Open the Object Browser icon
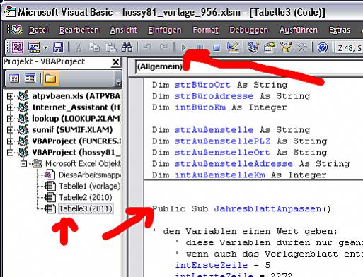This screenshot has width=363, height=277. 286,47
